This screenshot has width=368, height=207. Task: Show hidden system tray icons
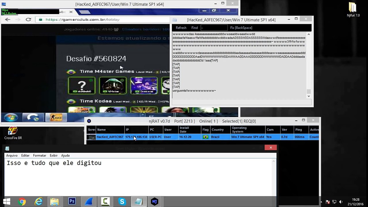click(321, 202)
